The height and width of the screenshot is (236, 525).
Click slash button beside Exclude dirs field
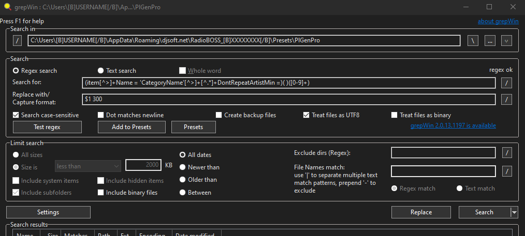pyautogui.click(x=507, y=152)
